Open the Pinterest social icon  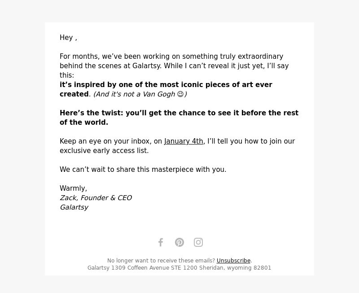(x=179, y=242)
